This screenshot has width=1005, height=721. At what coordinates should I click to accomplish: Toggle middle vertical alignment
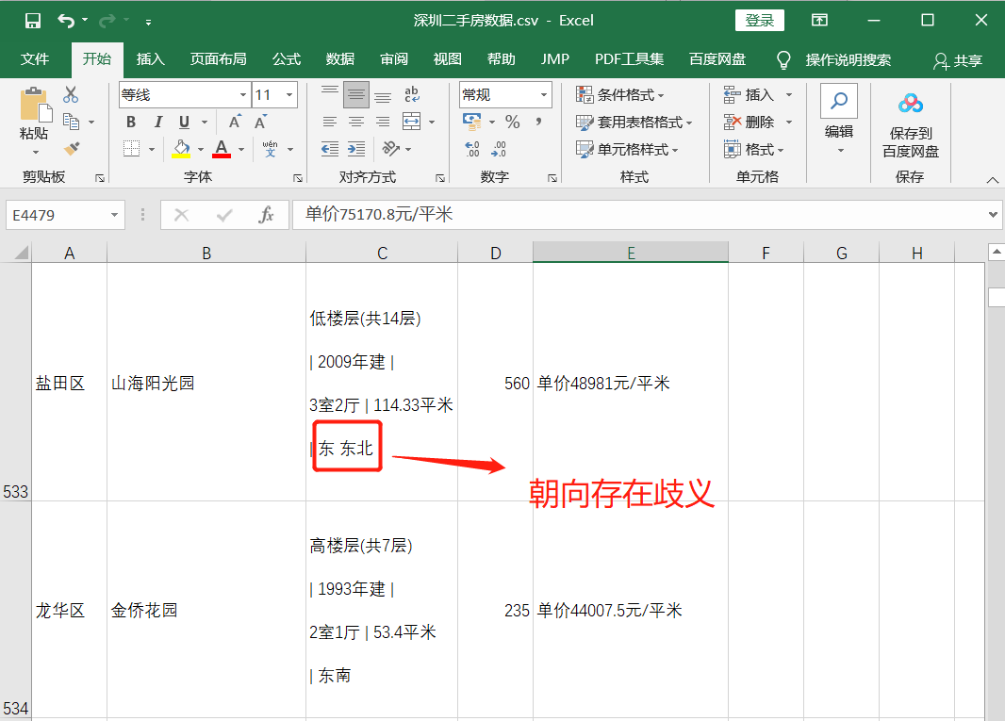point(355,95)
